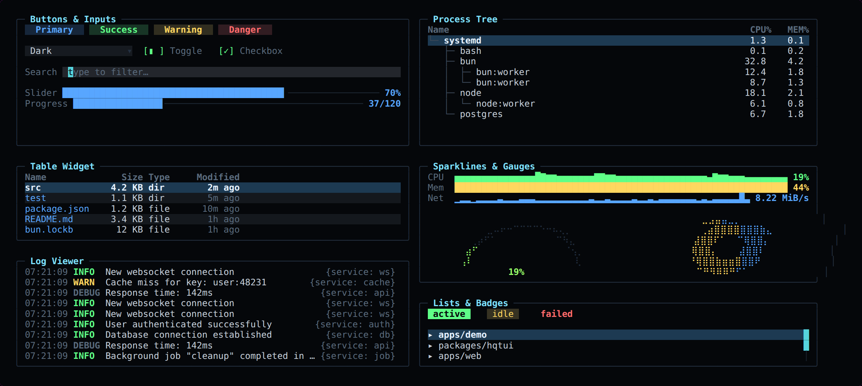Click the list scrollbar thumb
The width and height of the screenshot is (862, 386).
point(806,340)
